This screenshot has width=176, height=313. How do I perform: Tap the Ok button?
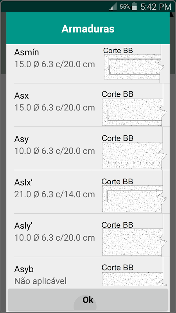click(88, 300)
